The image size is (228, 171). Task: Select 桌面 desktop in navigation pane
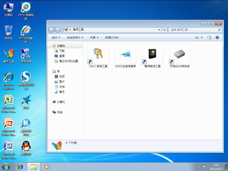(x=60, y=56)
